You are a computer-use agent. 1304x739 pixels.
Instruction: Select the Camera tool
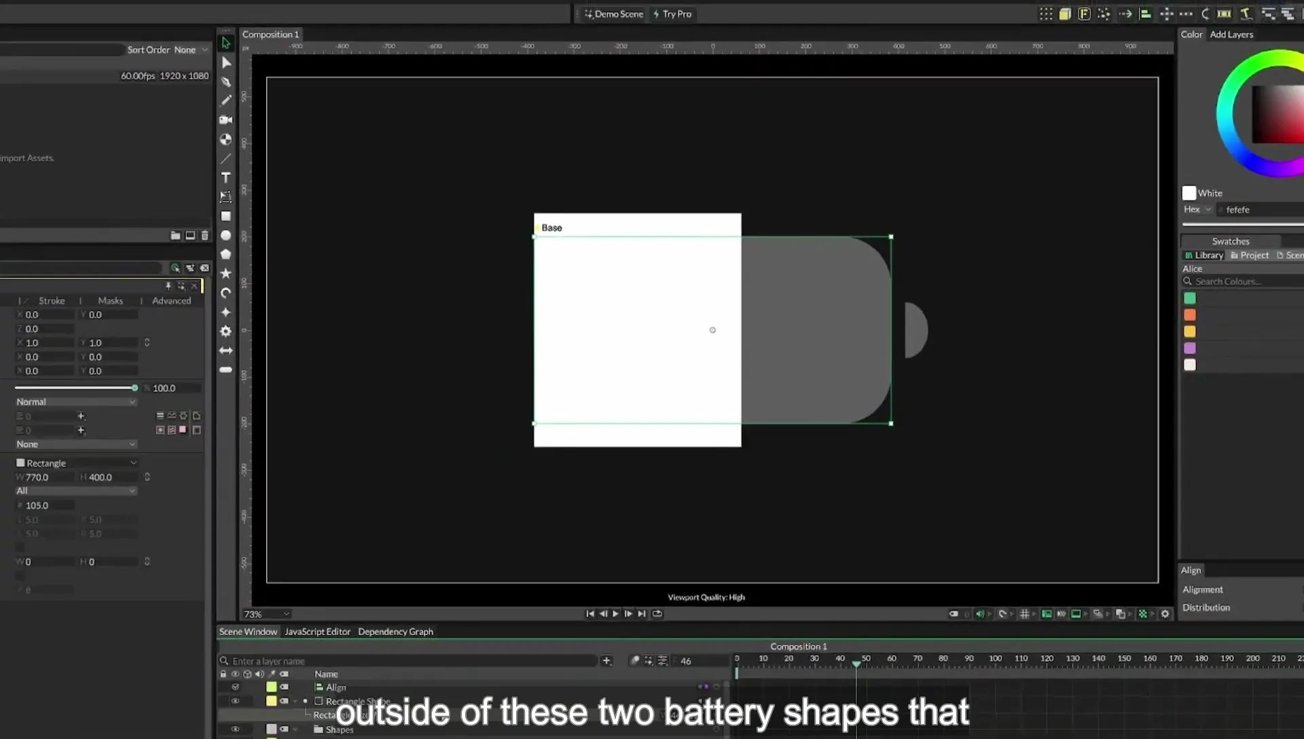(x=226, y=120)
